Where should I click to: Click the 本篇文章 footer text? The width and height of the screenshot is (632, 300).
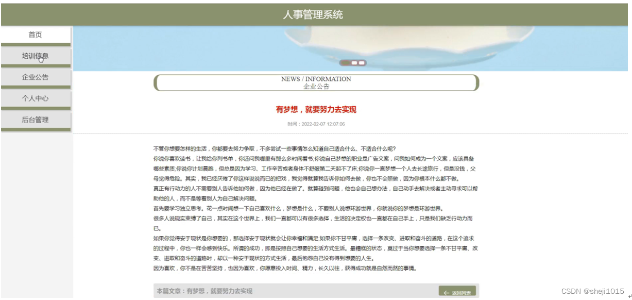[205, 291]
